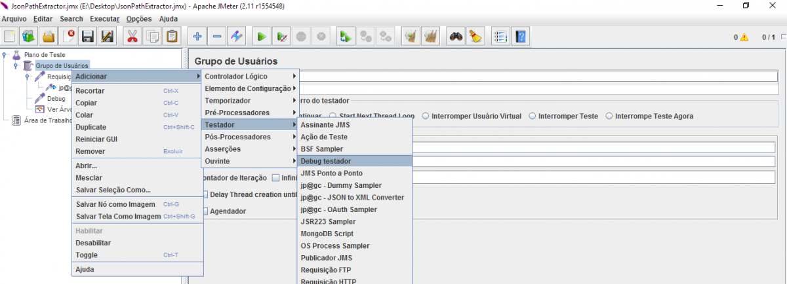
Task: Click the Close test plan icon
Action: (68, 37)
